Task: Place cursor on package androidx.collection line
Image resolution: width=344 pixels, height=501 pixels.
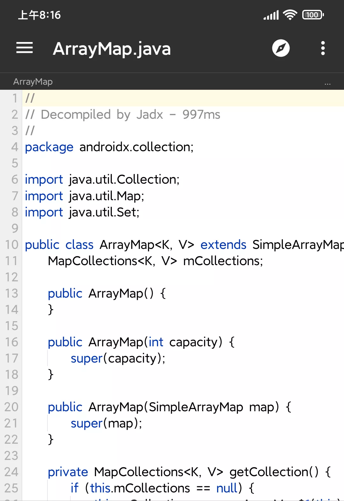Action: point(109,147)
